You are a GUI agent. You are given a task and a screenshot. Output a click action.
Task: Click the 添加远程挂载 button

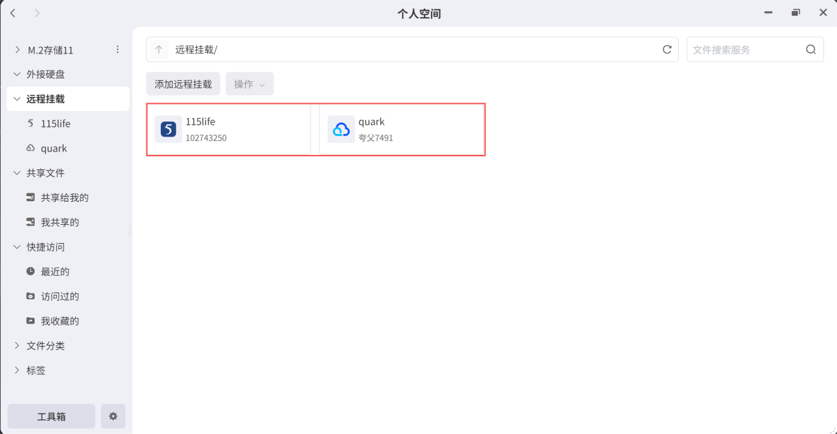(x=183, y=84)
